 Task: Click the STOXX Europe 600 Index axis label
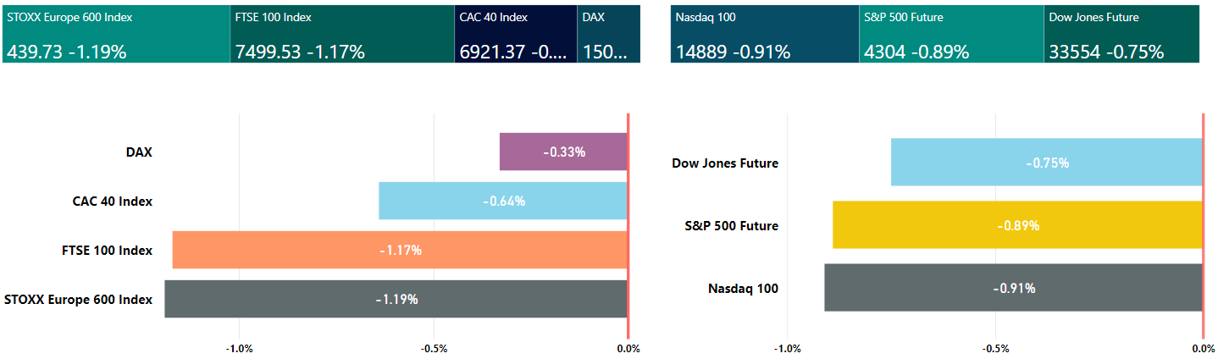point(78,300)
